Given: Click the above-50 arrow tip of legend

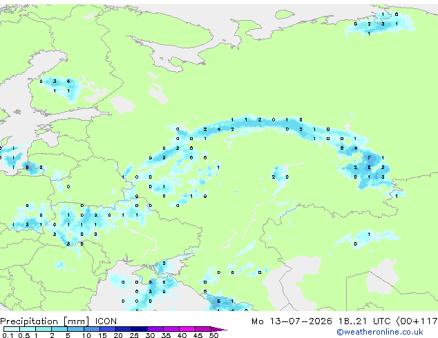Looking at the screenshot, I should point(219,329).
